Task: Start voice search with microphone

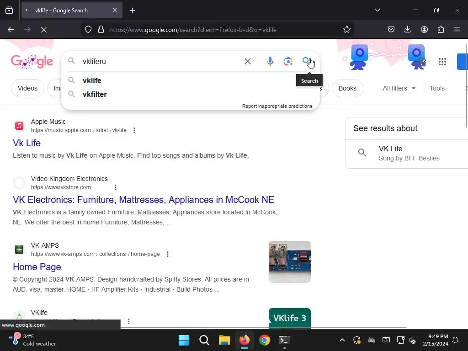Action: [x=270, y=62]
